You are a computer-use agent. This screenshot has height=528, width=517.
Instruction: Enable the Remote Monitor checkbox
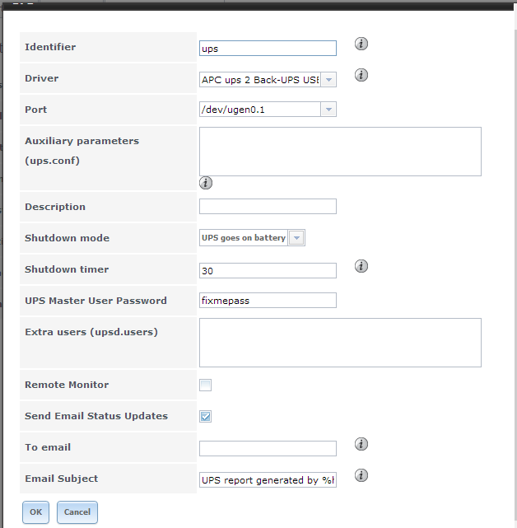point(206,385)
